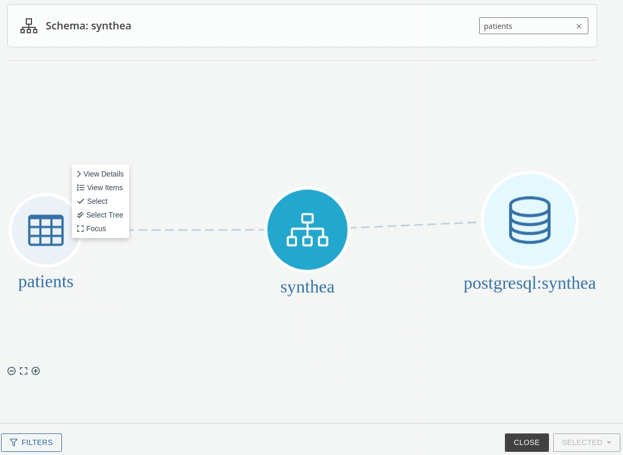Zoom in using the plus icon

click(36, 371)
